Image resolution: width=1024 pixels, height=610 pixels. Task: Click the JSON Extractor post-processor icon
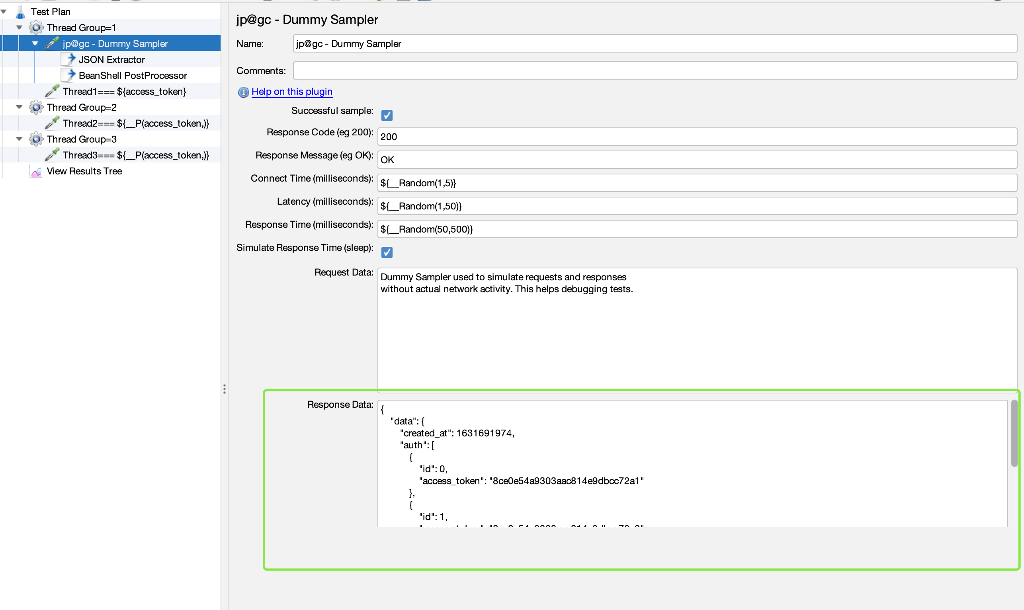68,60
